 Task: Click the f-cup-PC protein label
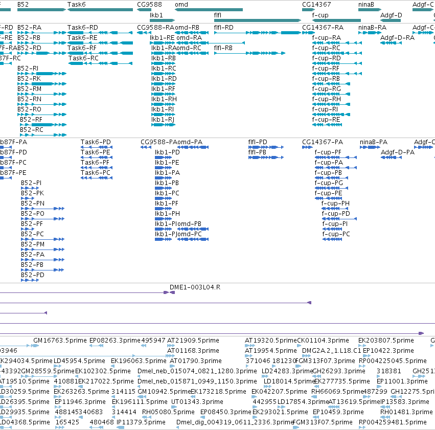click(x=336, y=234)
